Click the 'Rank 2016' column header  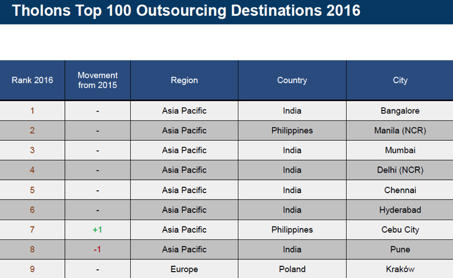32,80
